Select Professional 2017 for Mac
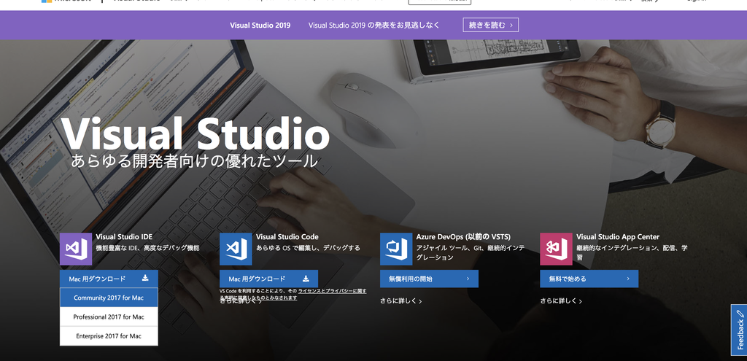 (109, 317)
